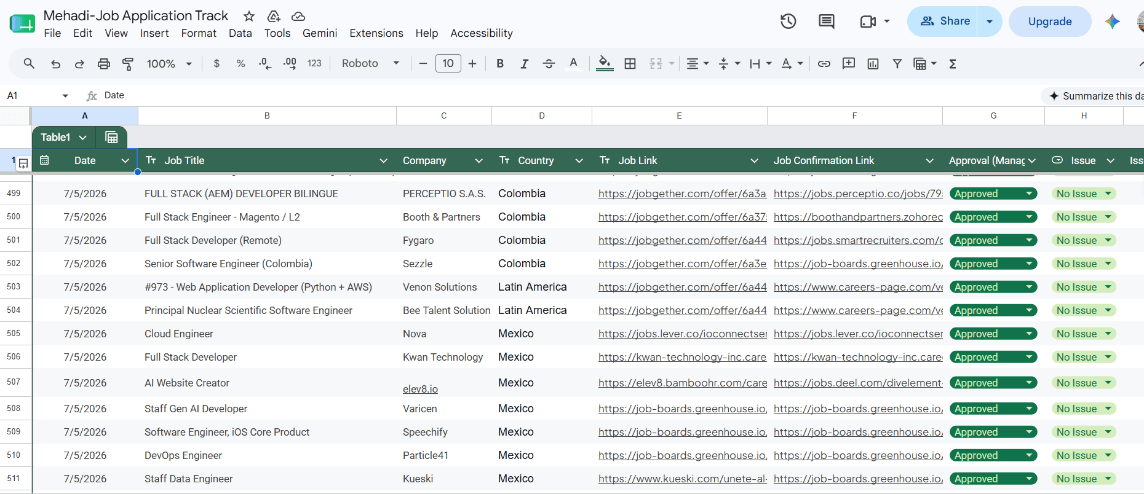Viewport: 1144px width, 494px height.
Task: Open vertical align dropdown
Action: pos(729,63)
